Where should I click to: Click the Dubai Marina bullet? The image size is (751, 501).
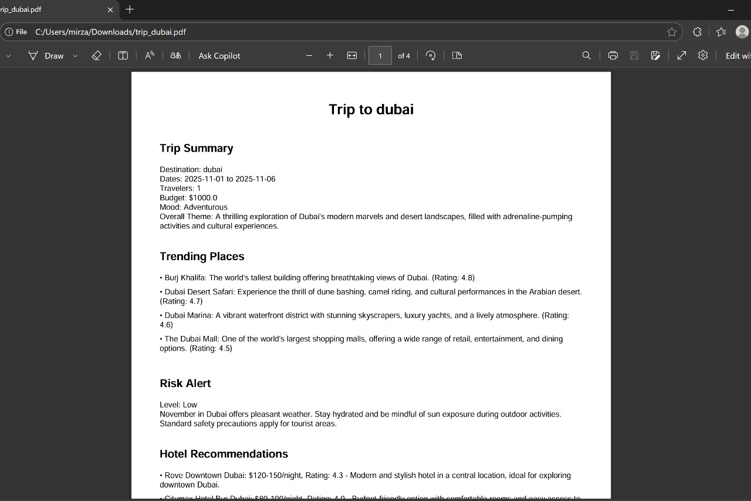[364, 320]
